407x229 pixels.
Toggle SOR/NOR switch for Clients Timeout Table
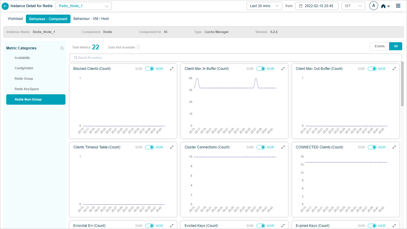pyautogui.click(x=150, y=147)
